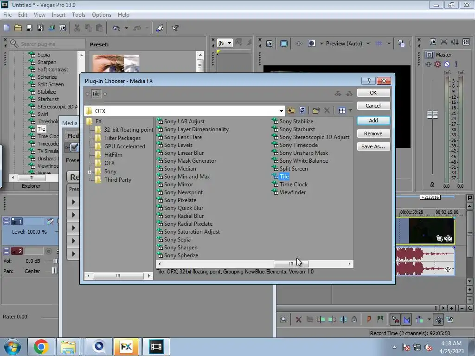Select the zoom edit tool icon
The width and height of the screenshot is (475, 356).
[x=283, y=319]
